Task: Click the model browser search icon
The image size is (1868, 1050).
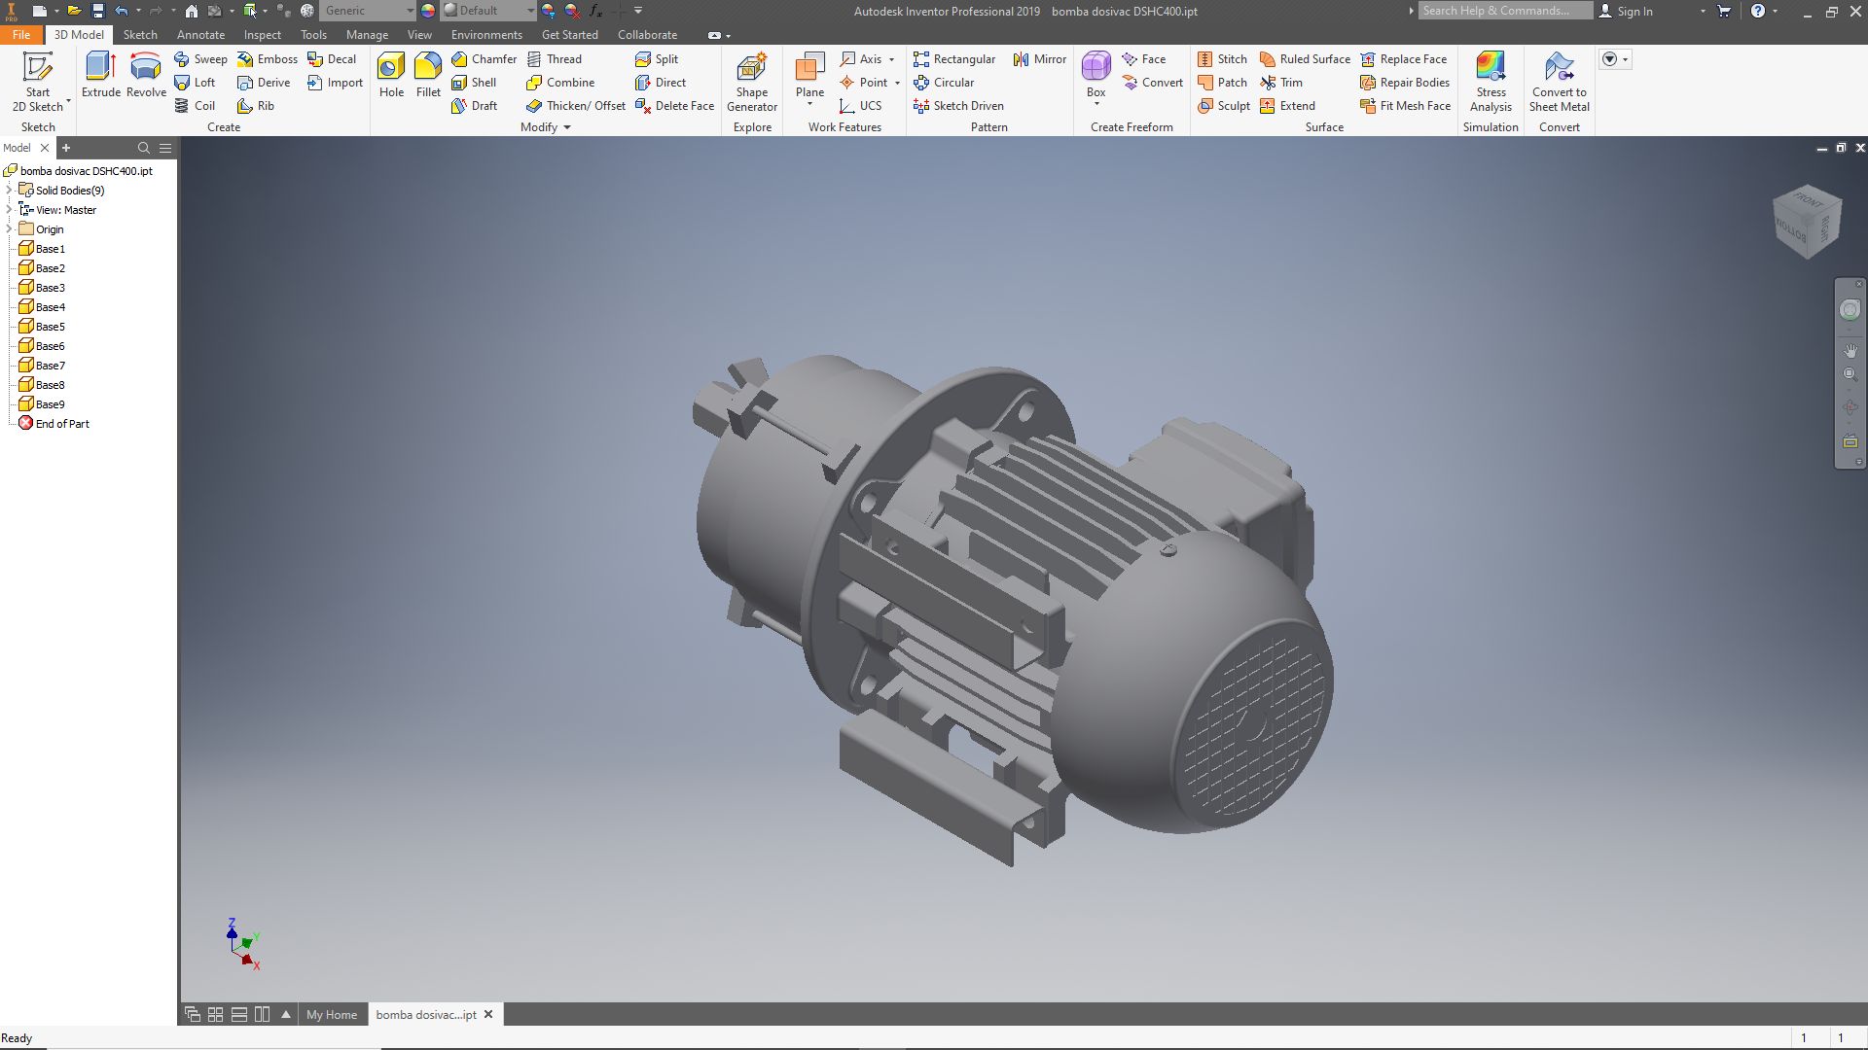Action: click(144, 148)
